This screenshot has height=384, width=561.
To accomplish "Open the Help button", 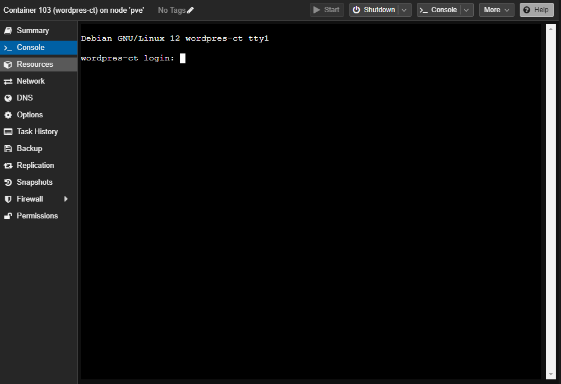I will [x=536, y=10].
